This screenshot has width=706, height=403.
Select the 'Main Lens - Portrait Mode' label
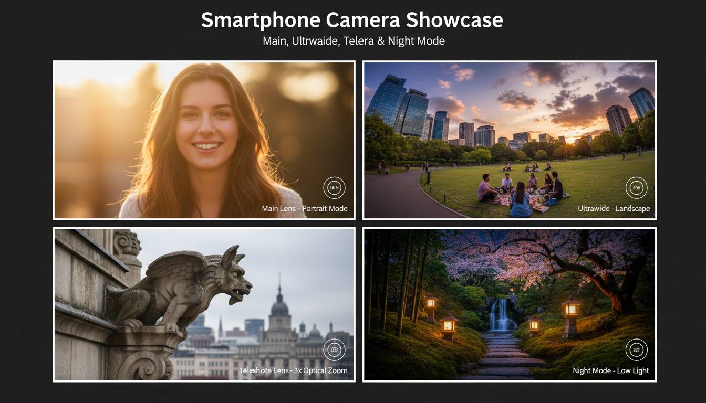click(x=304, y=209)
